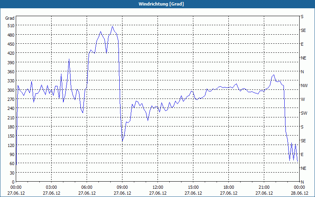Click the 15:00 time label

(x=193, y=188)
